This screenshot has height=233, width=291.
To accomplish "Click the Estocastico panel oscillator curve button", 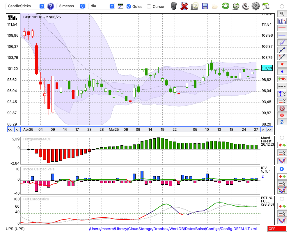I will point(282,220).
